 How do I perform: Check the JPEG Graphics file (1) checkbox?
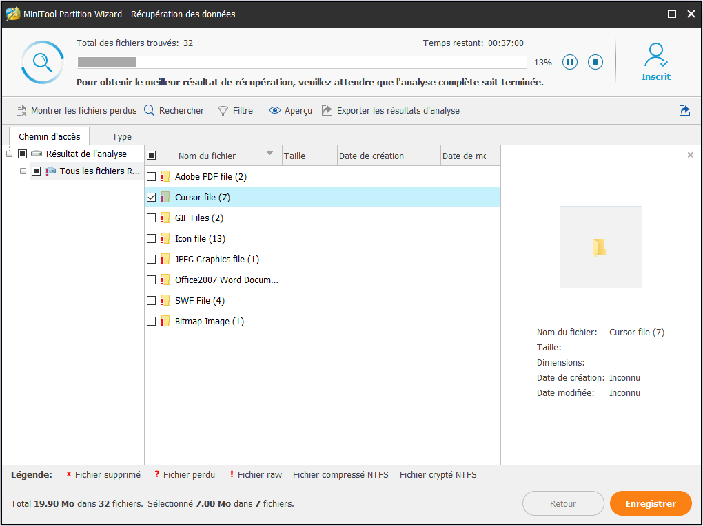coord(152,259)
